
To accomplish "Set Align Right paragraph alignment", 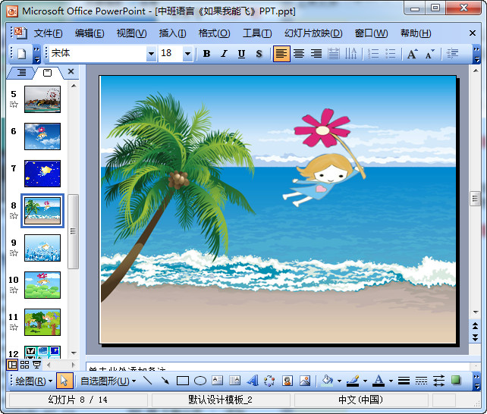I will pyautogui.click(x=316, y=54).
